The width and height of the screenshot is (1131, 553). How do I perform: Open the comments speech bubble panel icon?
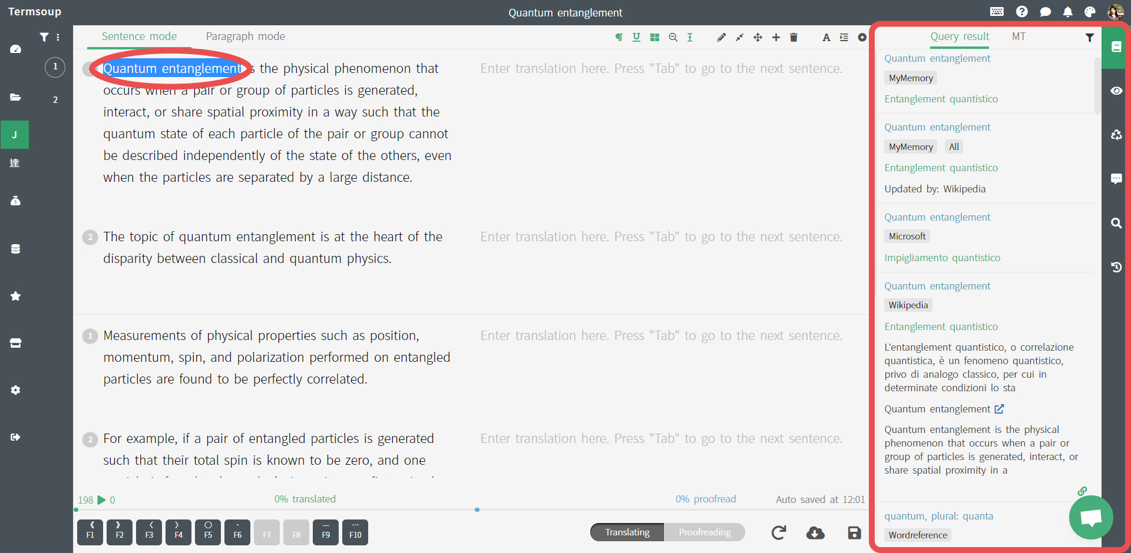(x=1116, y=179)
